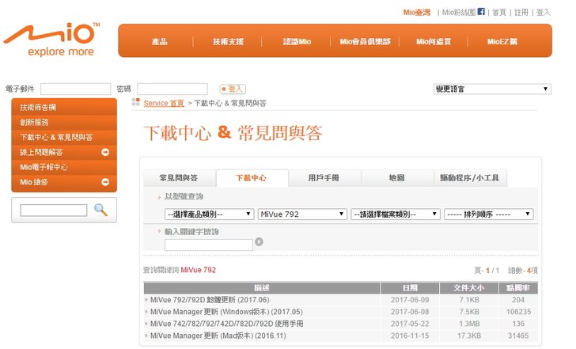The width and height of the screenshot is (576, 349).
Task: Click the 電子郵件 email input field
Action: 76,89
